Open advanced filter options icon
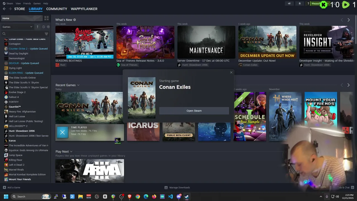This screenshot has width=357, height=201. coord(47,34)
